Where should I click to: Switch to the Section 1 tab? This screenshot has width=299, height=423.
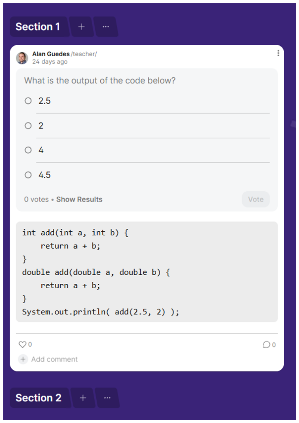(x=38, y=27)
